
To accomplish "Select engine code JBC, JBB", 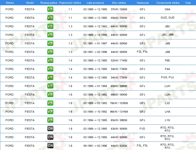I will tap(167, 35).
